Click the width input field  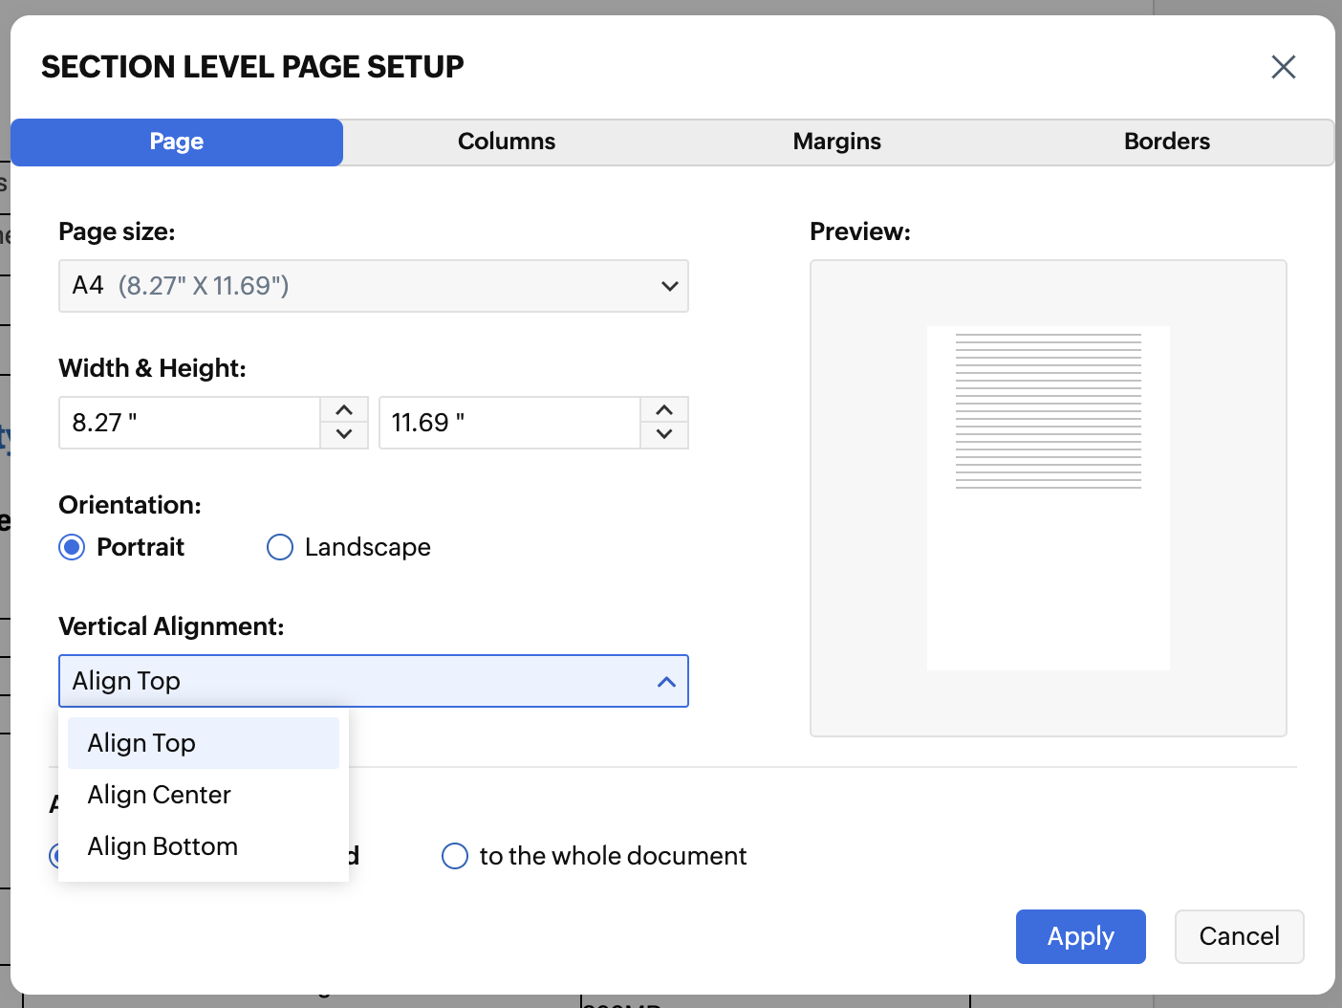click(x=189, y=423)
